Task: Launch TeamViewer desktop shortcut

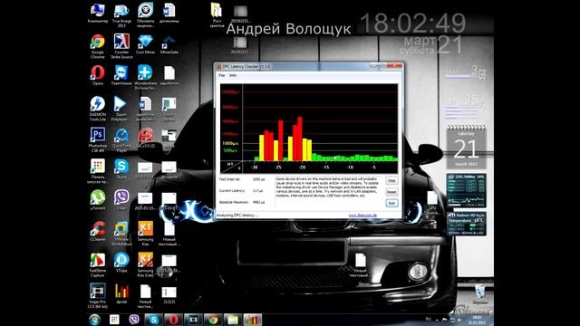Action: pyautogui.click(x=121, y=75)
